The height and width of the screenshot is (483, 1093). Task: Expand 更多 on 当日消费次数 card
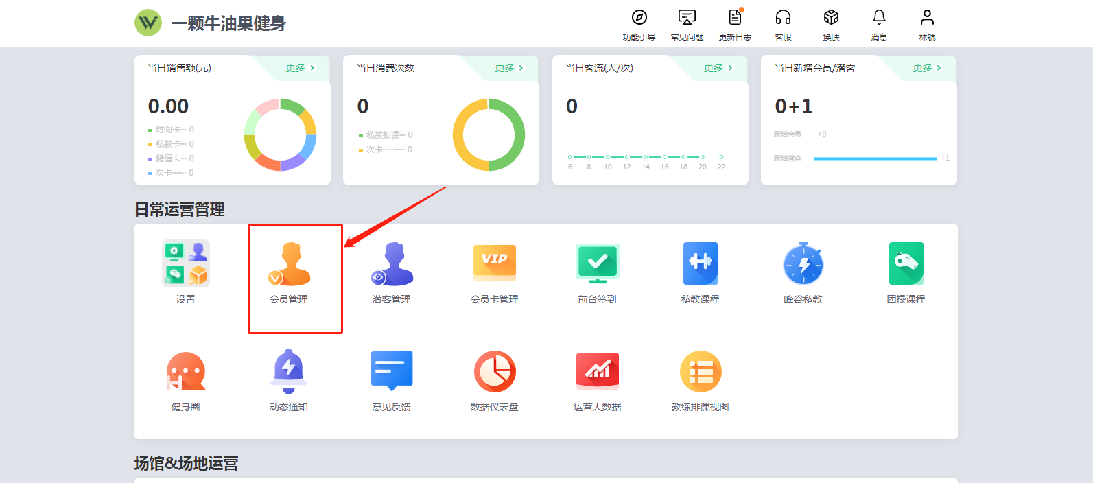coord(509,68)
